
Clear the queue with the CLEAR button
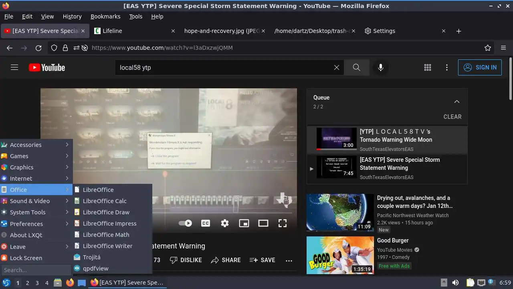click(452, 117)
